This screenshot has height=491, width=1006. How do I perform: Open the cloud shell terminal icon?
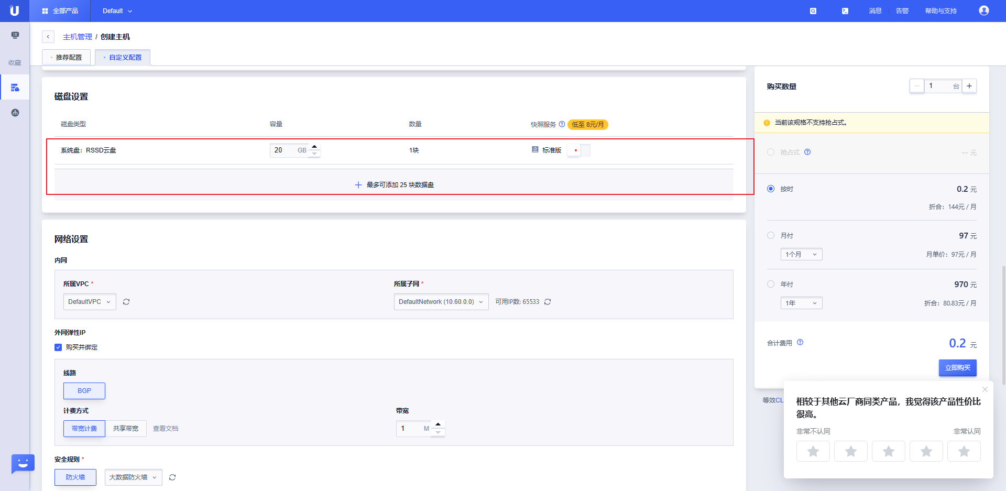845,11
